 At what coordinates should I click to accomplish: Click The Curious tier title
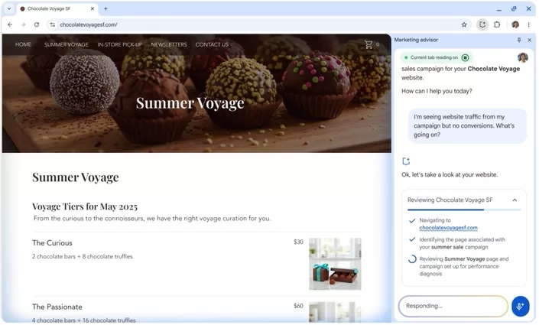coord(52,243)
